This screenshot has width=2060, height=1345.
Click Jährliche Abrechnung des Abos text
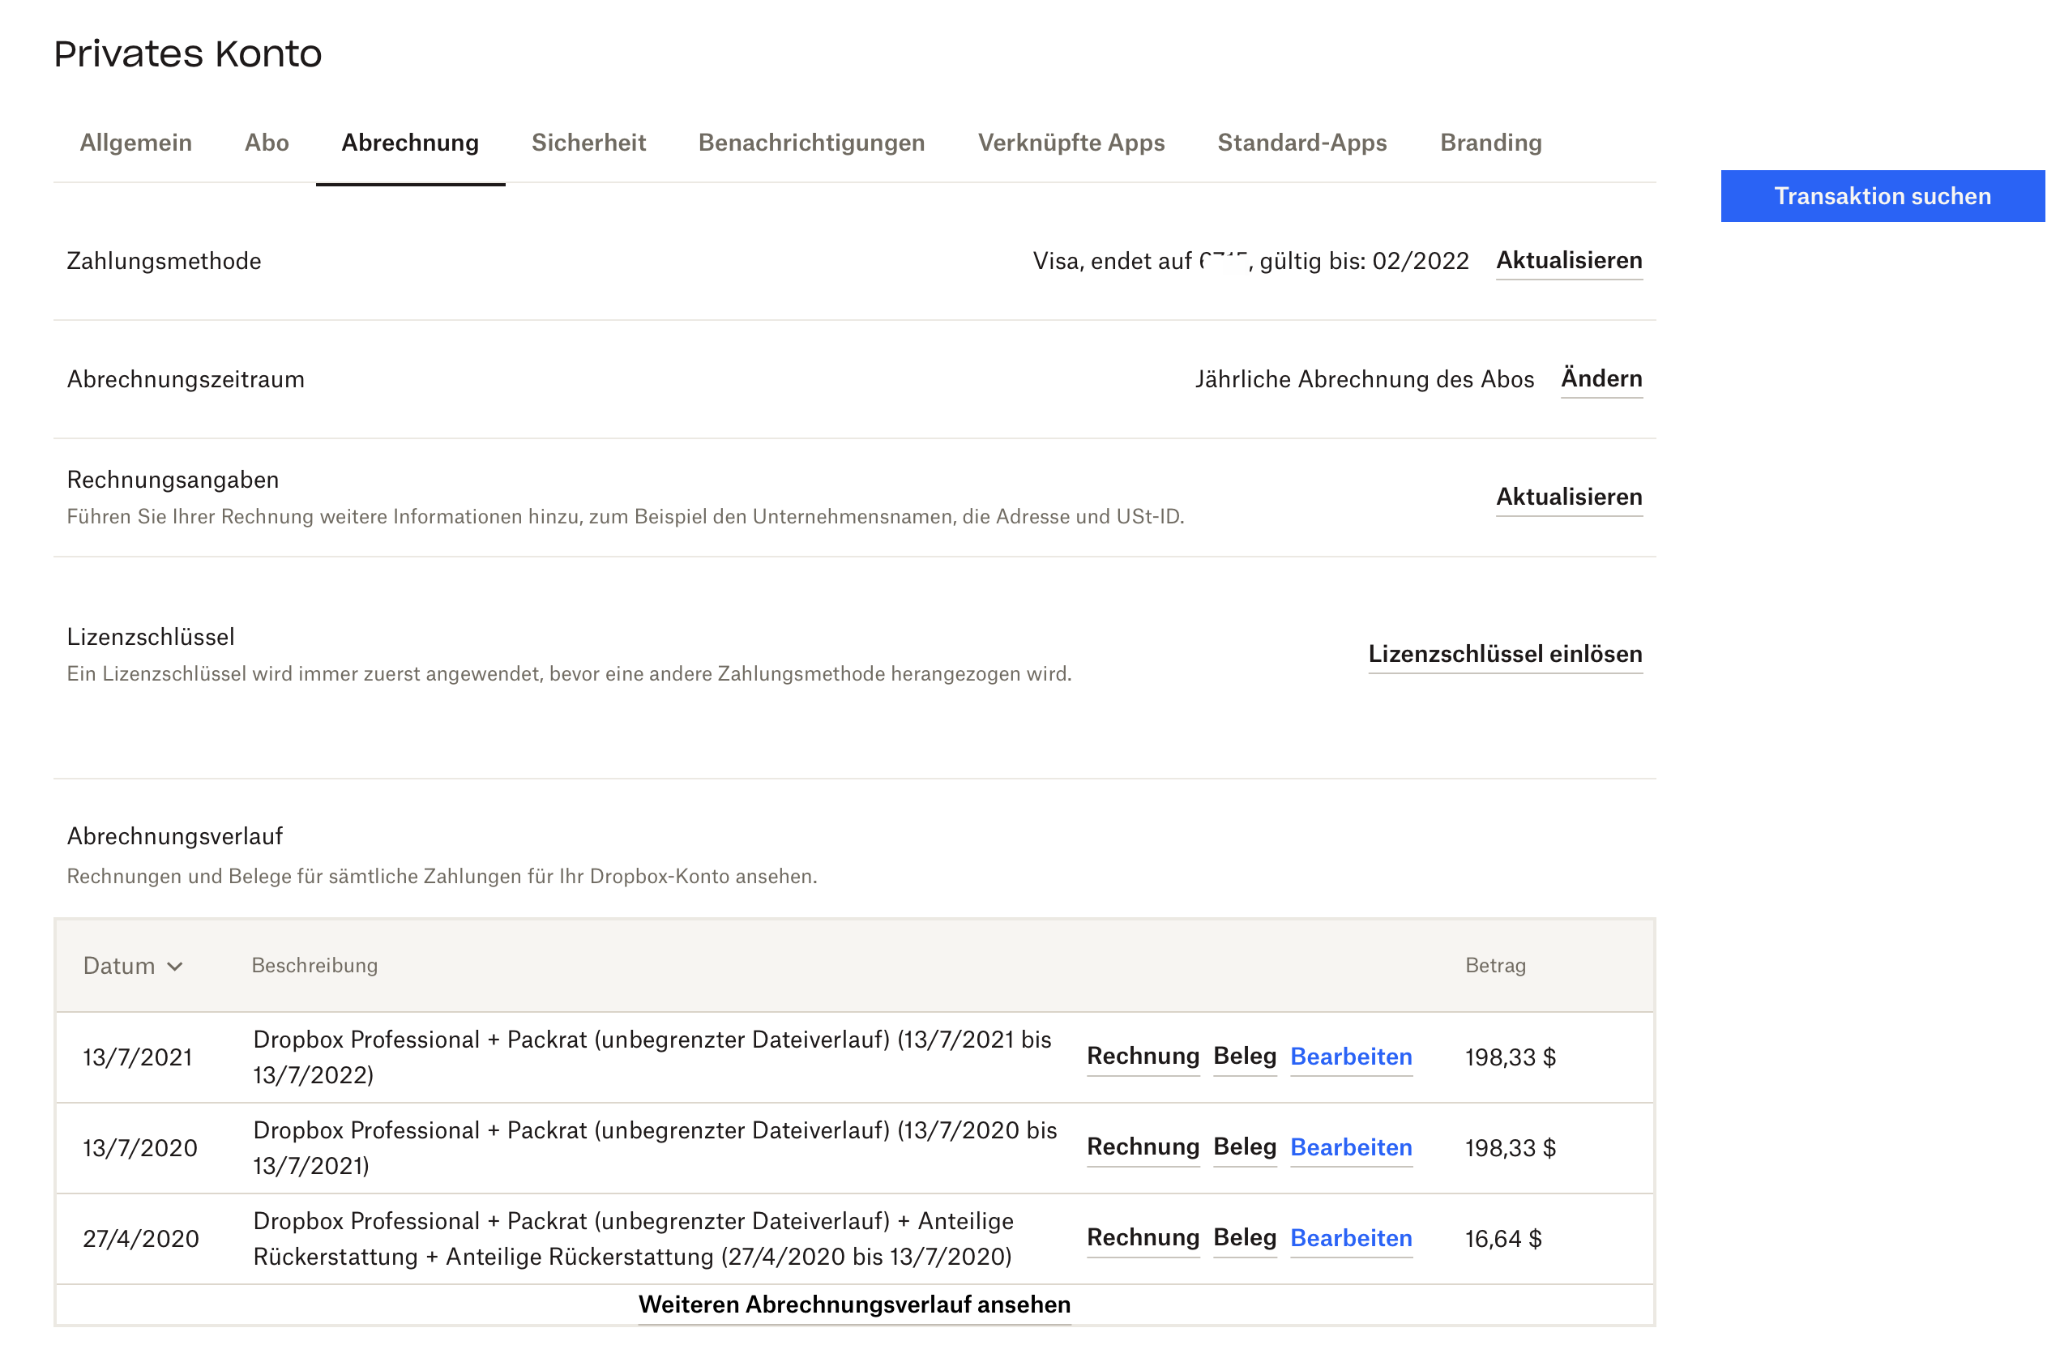pyautogui.click(x=1365, y=379)
